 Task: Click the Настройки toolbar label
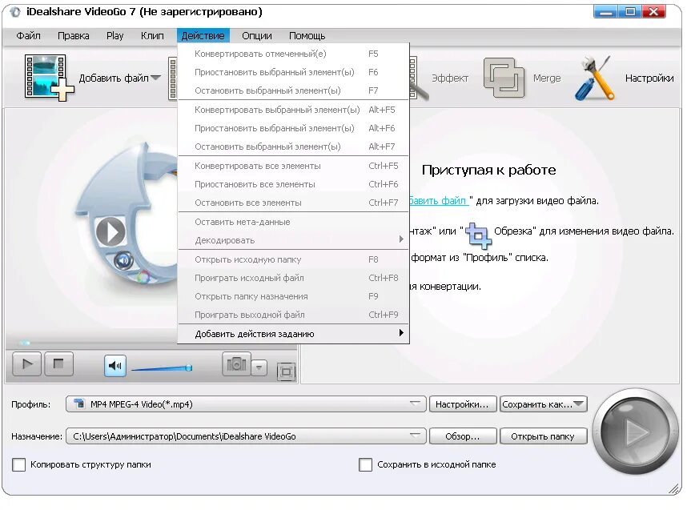pos(649,78)
